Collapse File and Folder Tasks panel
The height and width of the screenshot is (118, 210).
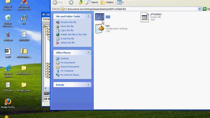pos(88,16)
